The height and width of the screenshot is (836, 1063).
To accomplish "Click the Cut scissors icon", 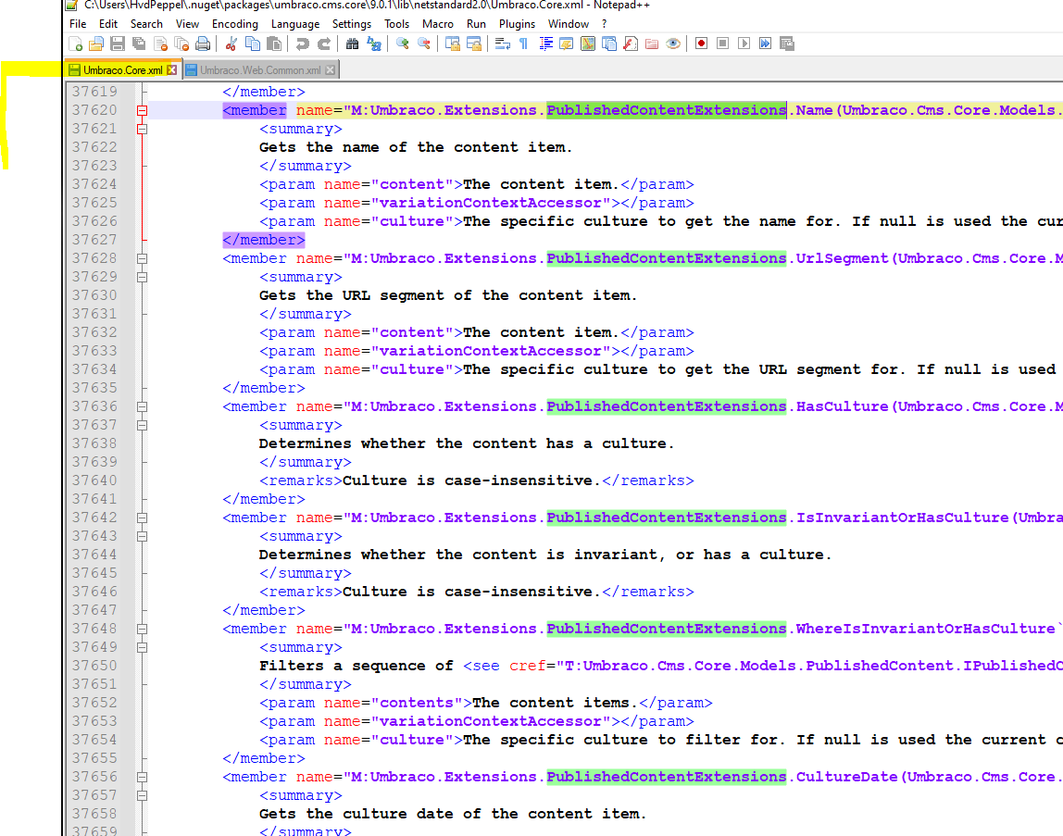I will [231, 44].
